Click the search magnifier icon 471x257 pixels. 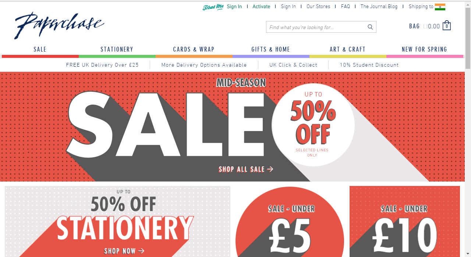[370, 27]
